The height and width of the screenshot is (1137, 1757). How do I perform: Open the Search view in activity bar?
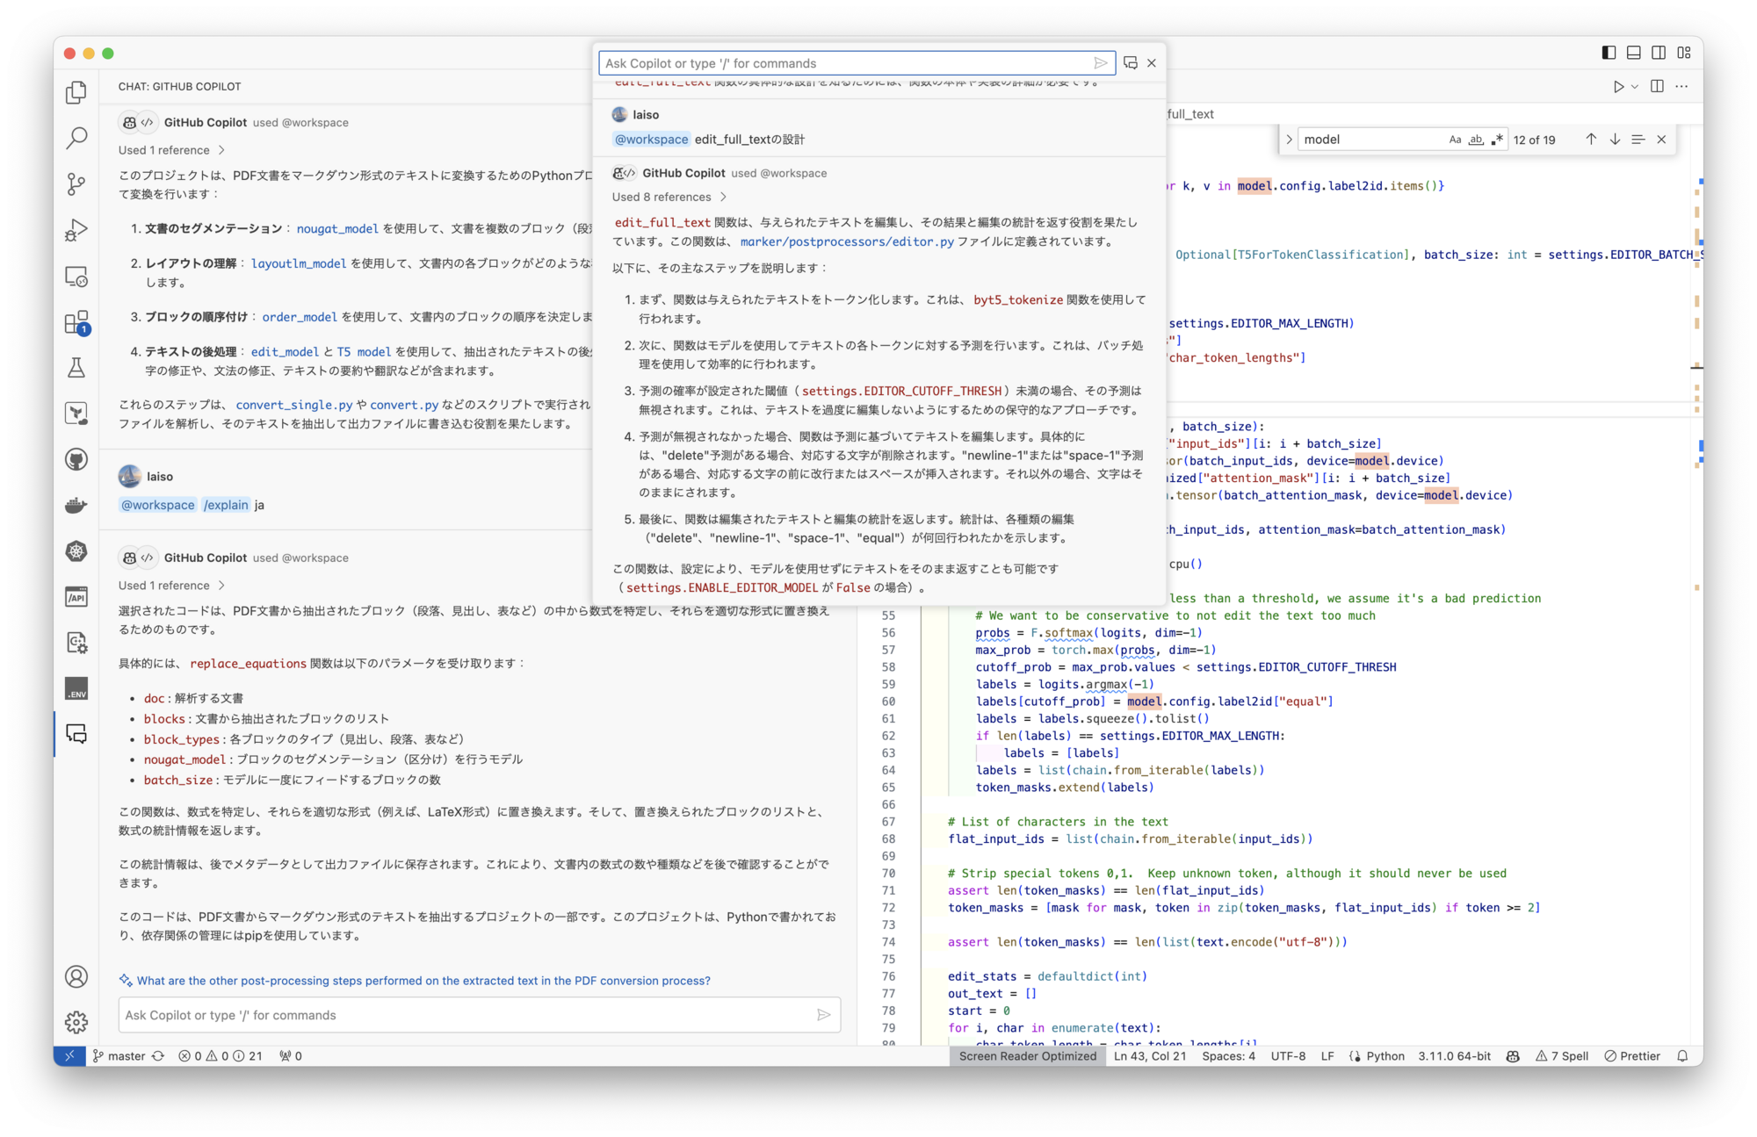(x=76, y=138)
